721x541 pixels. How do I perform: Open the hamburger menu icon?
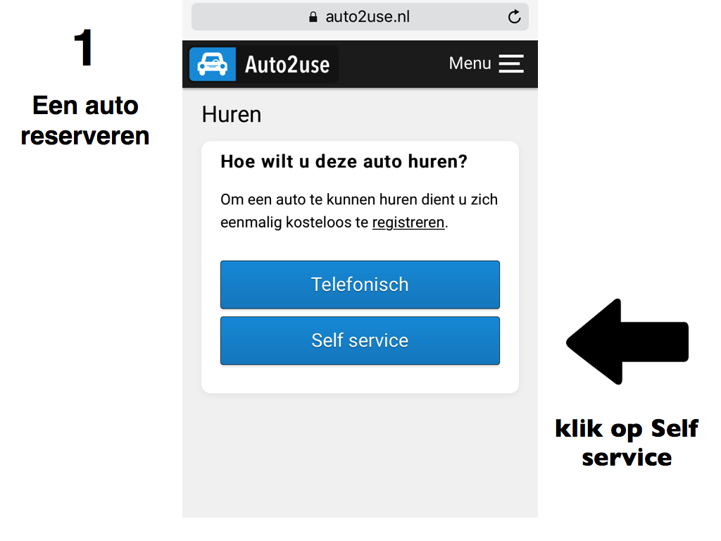tap(511, 63)
